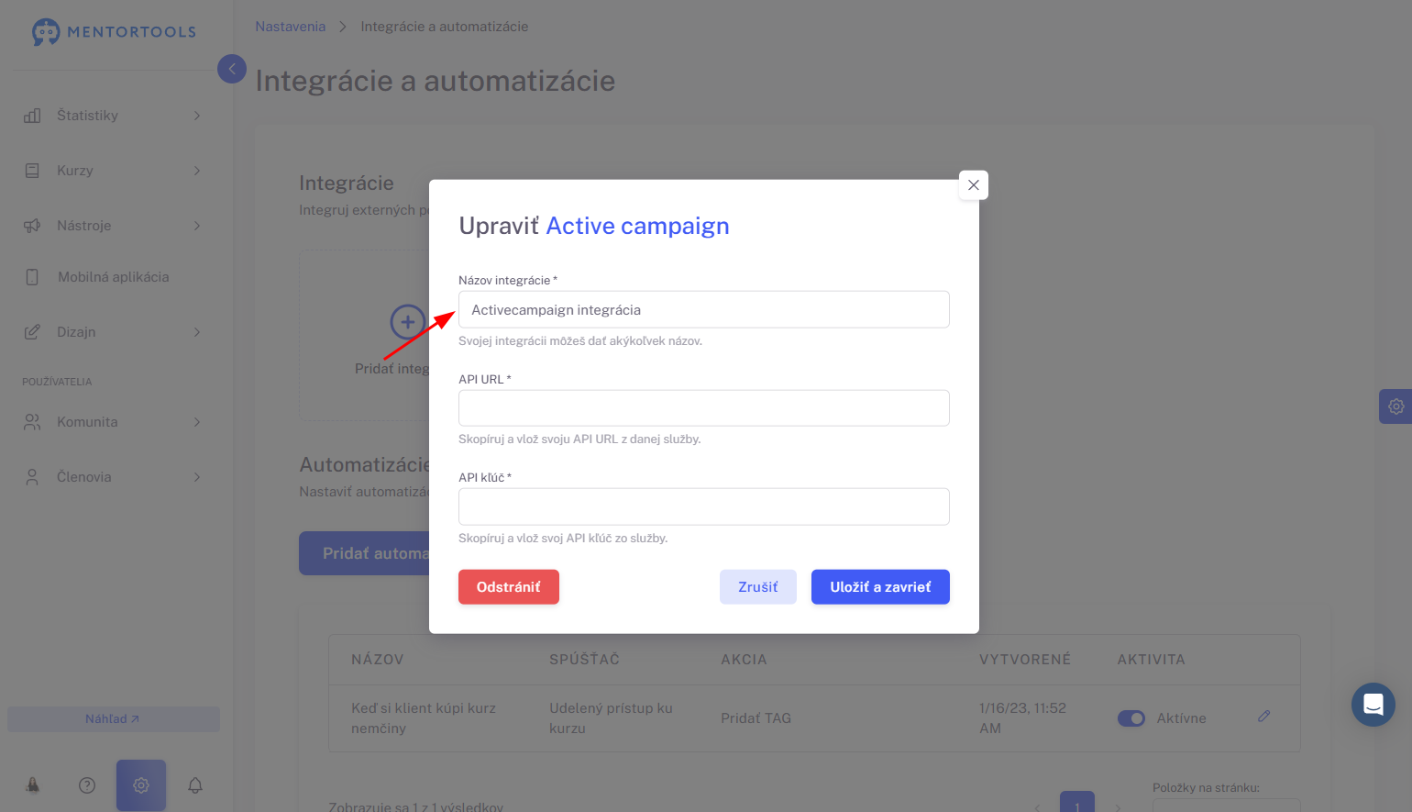
Task: Expand the Komunita sidebar section
Action: click(112, 422)
